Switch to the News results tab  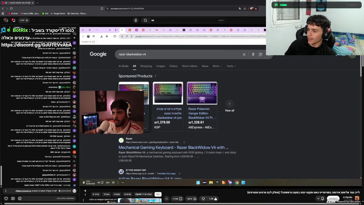pos(205,66)
